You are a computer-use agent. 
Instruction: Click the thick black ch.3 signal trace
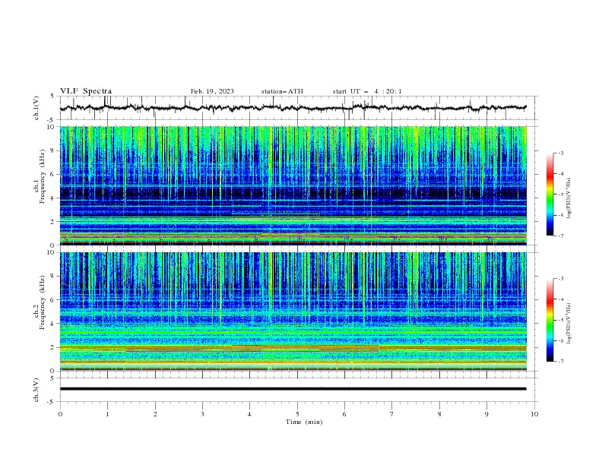[x=293, y=389]
